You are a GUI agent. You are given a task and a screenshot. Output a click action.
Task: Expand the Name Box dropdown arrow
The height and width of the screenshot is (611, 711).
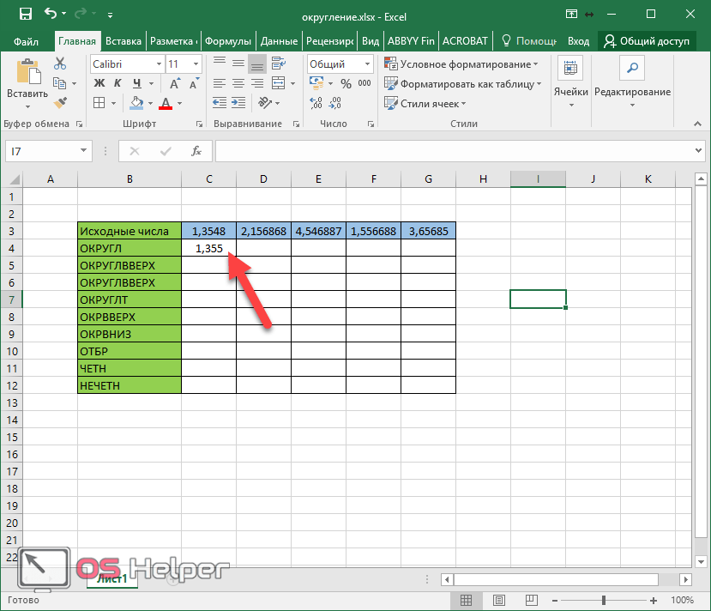click(83, 150)
